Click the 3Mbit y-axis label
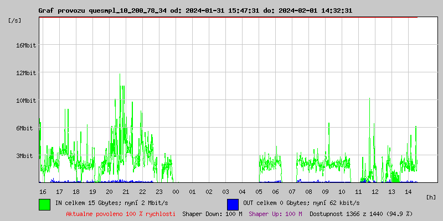 coord(24,156)
